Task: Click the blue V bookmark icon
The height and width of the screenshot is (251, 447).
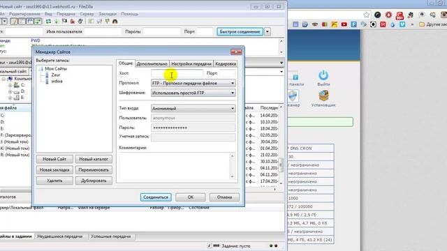Action: (402, 24)
